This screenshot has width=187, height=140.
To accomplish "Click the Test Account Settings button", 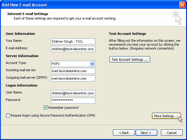I will click(129, 59).
